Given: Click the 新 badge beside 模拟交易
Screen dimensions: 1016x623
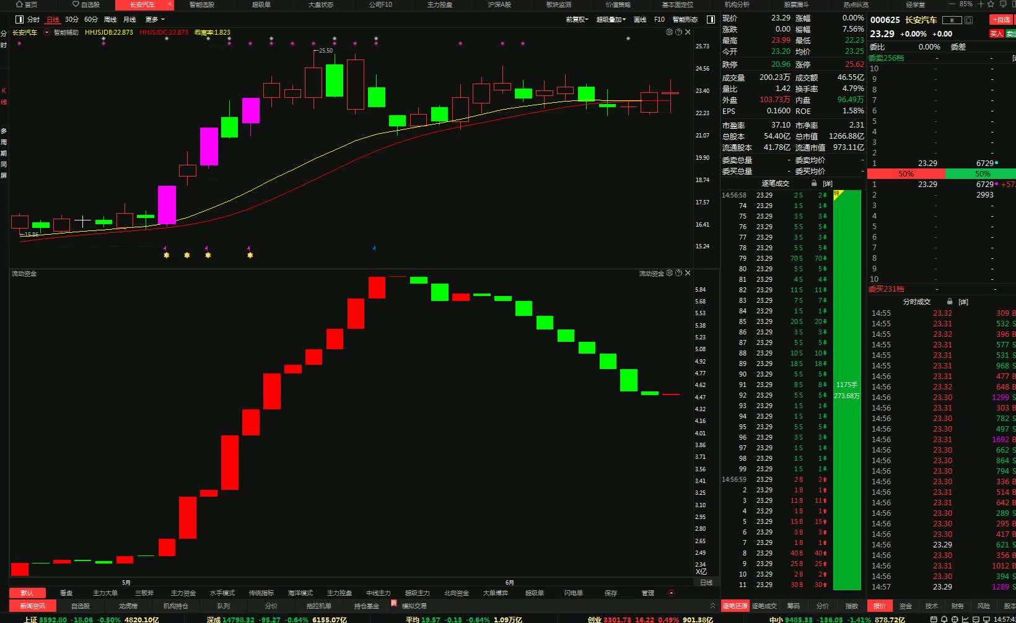Looking at the screenshot, I should [393, 603].
